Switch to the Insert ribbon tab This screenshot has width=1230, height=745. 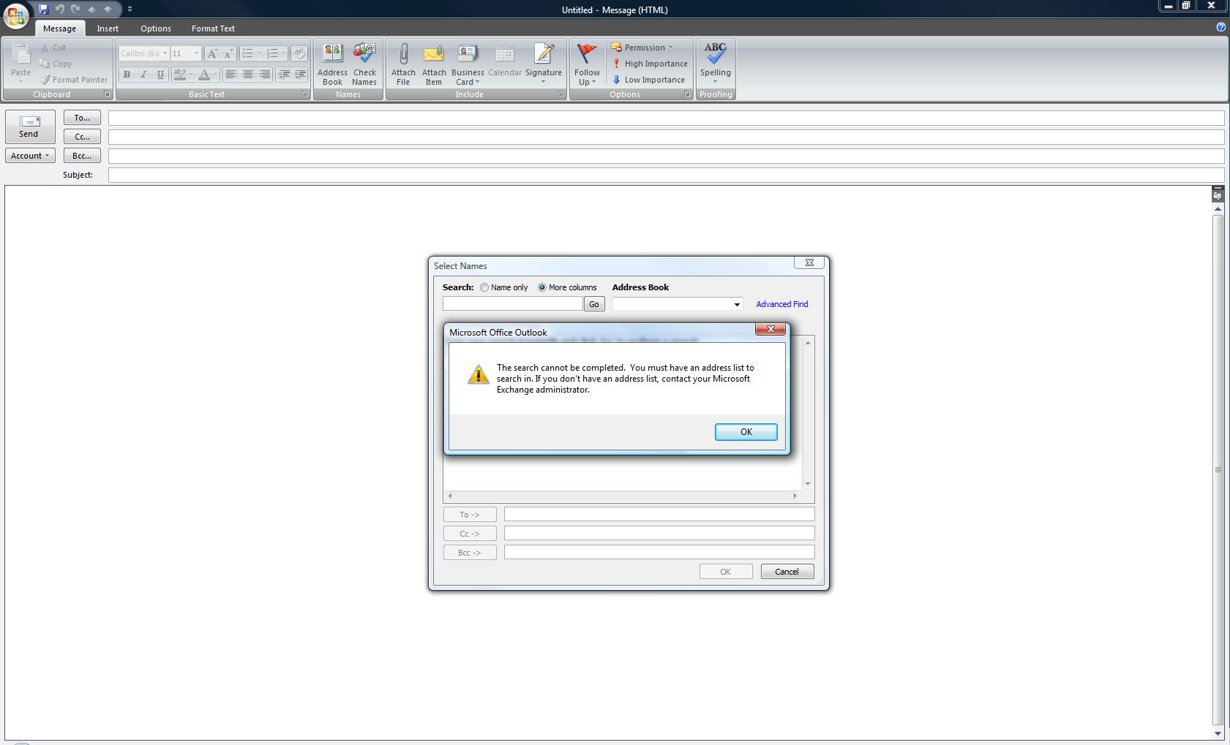click(x=108, y=29)
